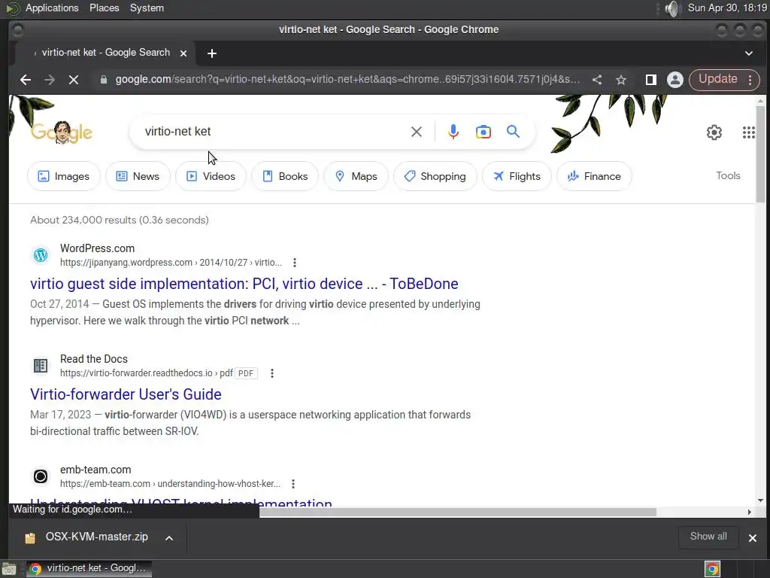The height and width of the screenshot is (578, 770).
Task: Open the virtio guest side implementation result
Action: pos(244,284)
